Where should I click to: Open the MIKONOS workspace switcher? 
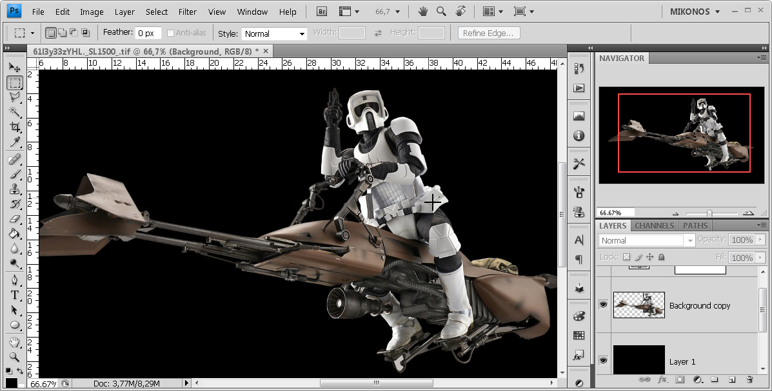click(695, 12)
